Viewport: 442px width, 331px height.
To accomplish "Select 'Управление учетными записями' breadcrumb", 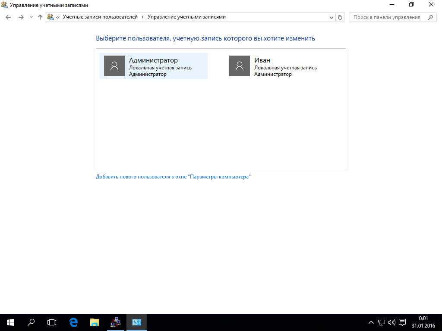I will [186, 17].
